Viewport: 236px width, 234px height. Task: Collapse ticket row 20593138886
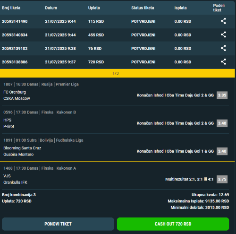tap(118, 62)
